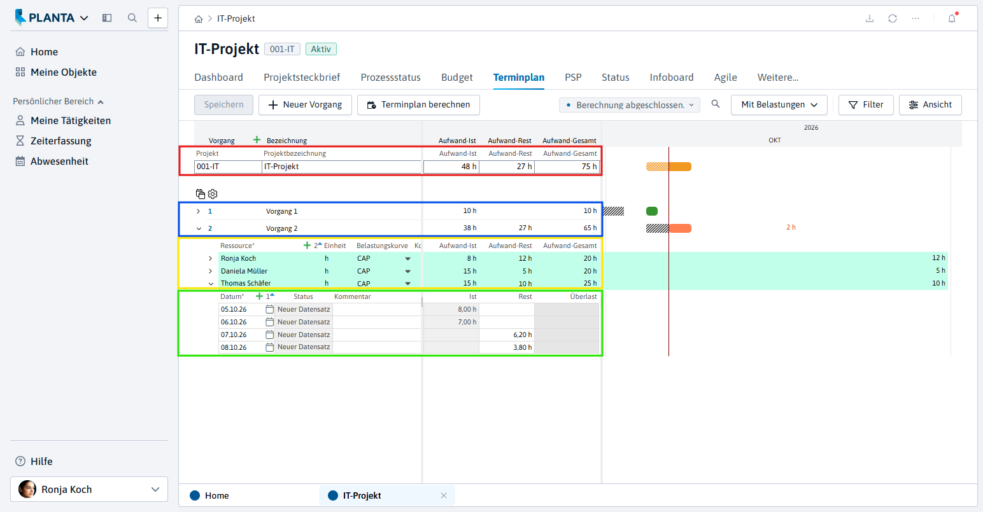The image size is (983, 512).
Task: Open global search in the sidebar header
Action: tap(132, 18)
